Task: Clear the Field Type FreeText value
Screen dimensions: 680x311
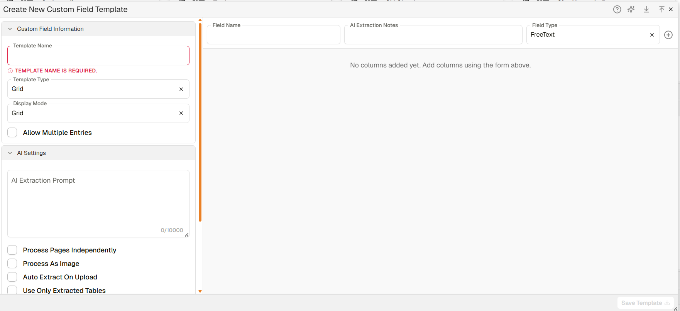Action: pos(652,35)
